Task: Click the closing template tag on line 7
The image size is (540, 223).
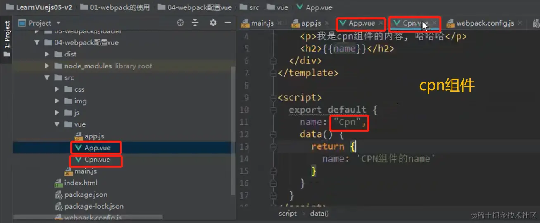Action: 308,73
